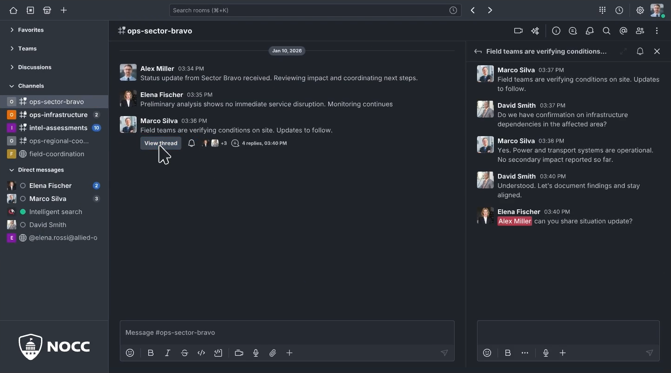Open Elena Fischer direct message
This screenshot has width=671, height=373.
[54, 186]
